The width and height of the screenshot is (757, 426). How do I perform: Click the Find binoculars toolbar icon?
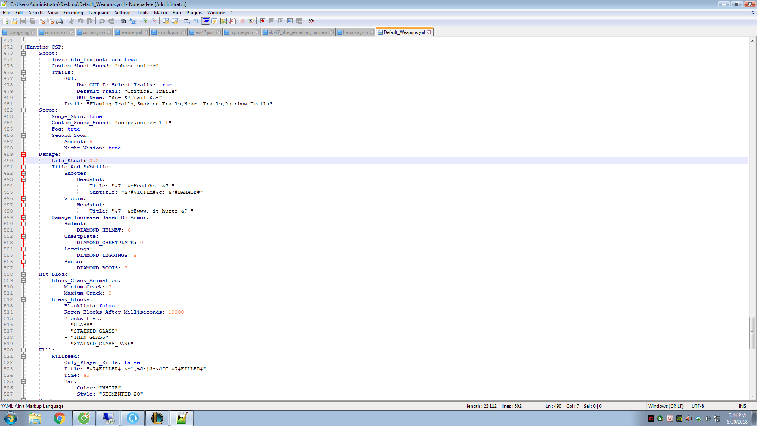click(123, 21)
